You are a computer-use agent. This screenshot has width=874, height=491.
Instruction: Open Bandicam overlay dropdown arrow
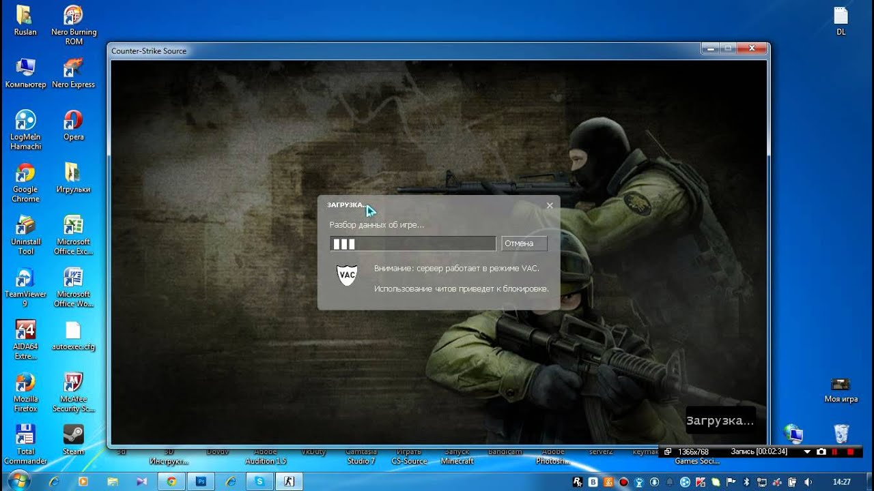click(807, 451)
